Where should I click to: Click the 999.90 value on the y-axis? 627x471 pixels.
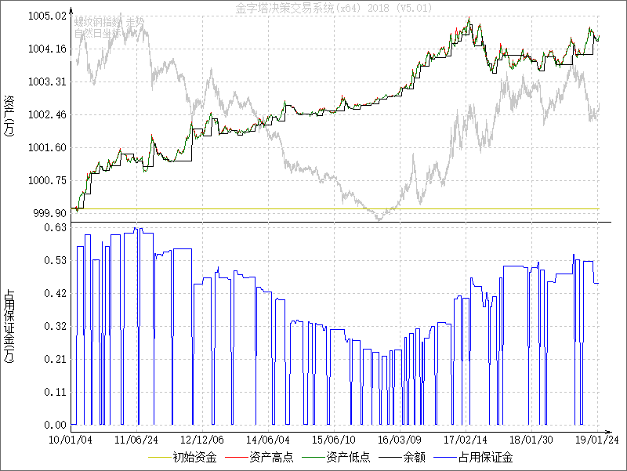49,213
